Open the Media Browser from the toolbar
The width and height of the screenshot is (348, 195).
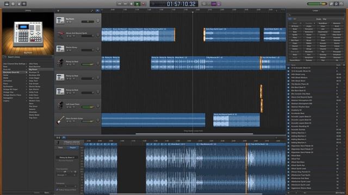(342, 4)
